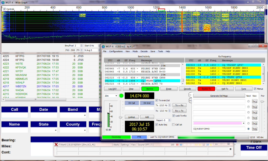Viewport: 268px width, 161px height.
Task: Click the Wide Graph window globe icon
Action: [3, 3]
